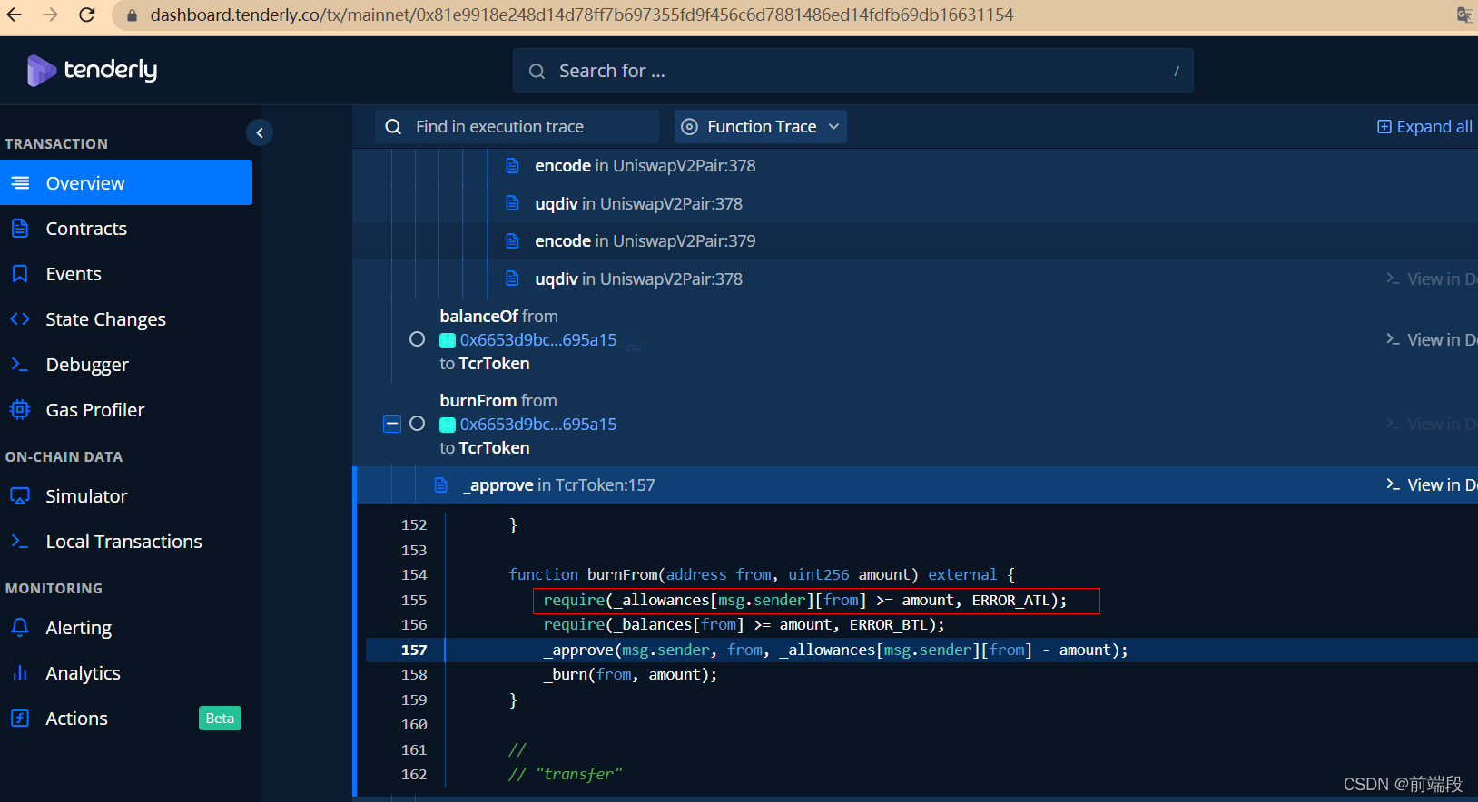This screenshot has height=802, width=1478.
Task: Click the Expand all button
Action: [1424, 127]
